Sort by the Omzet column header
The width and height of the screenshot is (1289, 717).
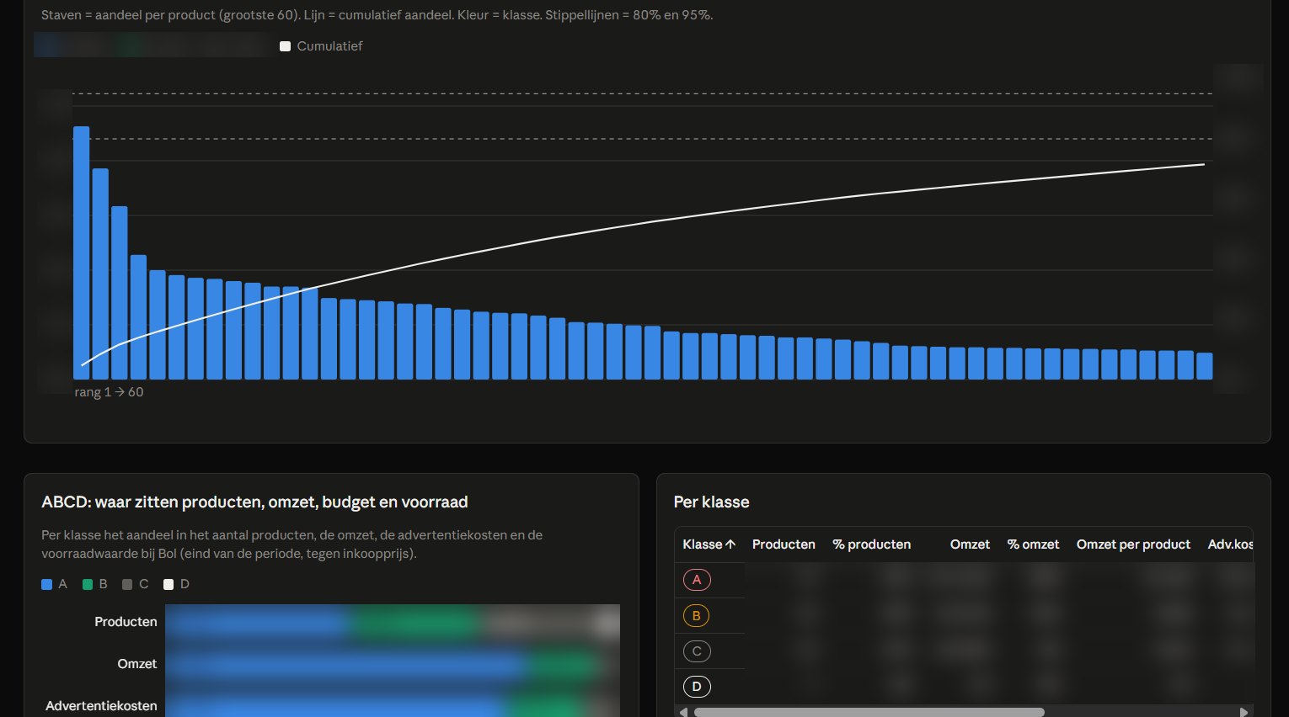pos(970,544)
